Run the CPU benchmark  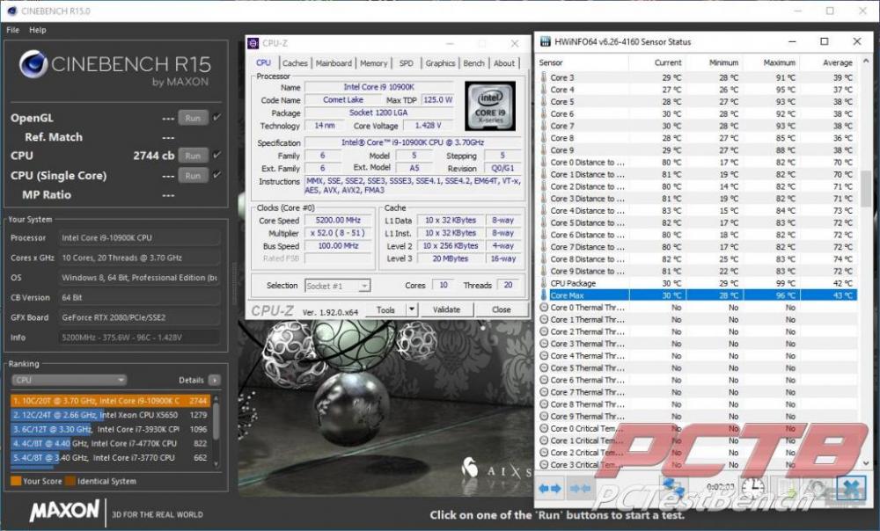[x=193, y=156]
